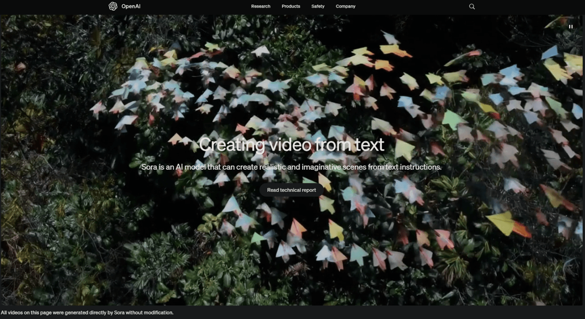Click the OpenAI logo icon
This screenshot has width=585, height=319.
tap(113, 6)
